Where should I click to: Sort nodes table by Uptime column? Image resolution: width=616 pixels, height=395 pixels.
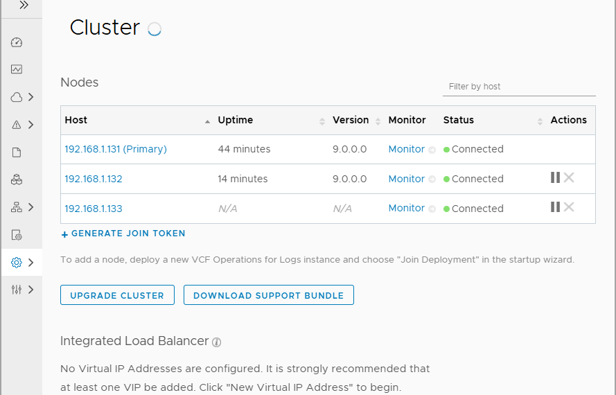point(322,121)
